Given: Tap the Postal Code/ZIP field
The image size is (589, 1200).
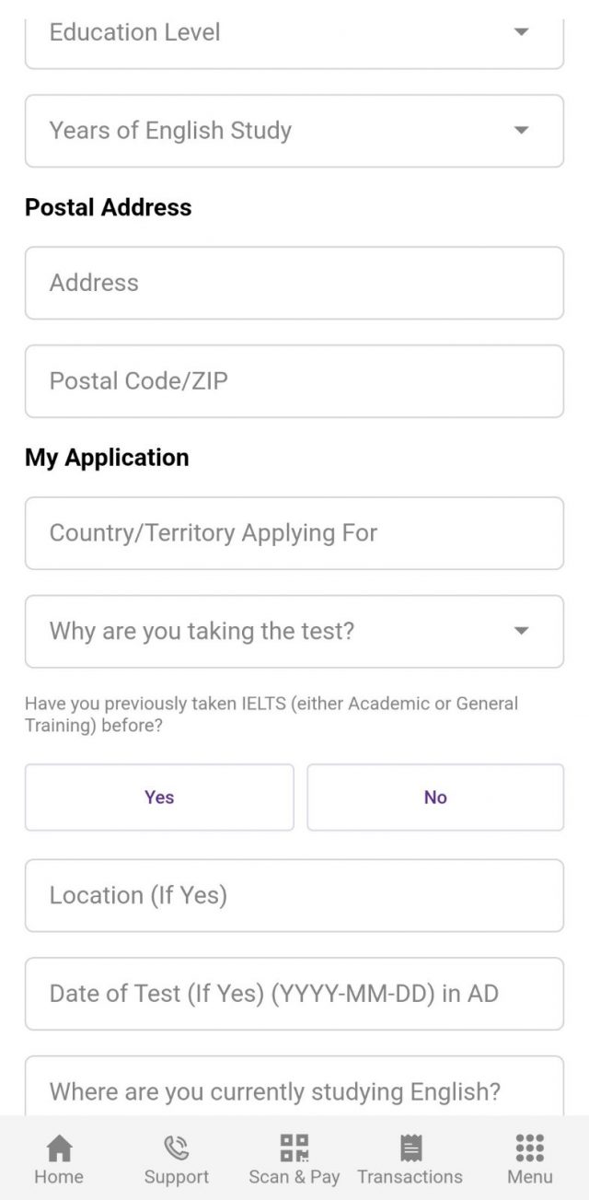Looking at the screenshot, I should pos(294,381).
